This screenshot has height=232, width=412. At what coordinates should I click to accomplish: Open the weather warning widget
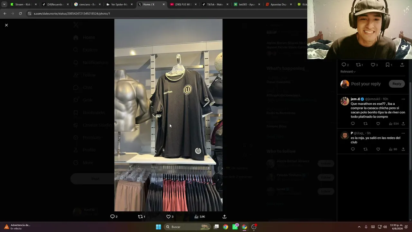coord(18,227)
